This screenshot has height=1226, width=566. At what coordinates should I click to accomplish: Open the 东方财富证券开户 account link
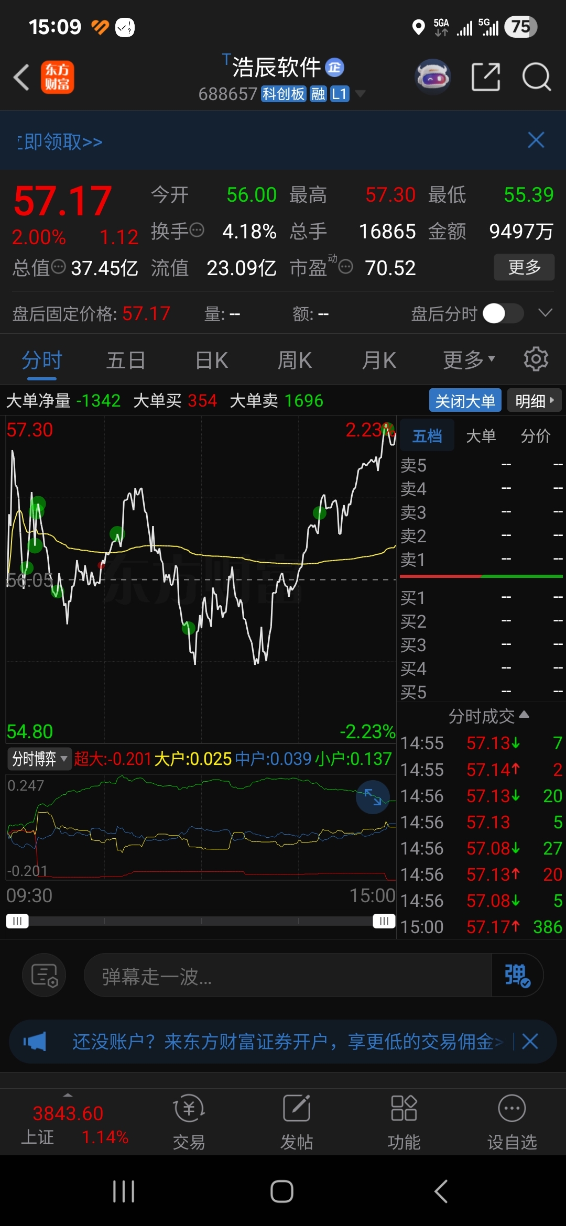tap(287, 1042)
